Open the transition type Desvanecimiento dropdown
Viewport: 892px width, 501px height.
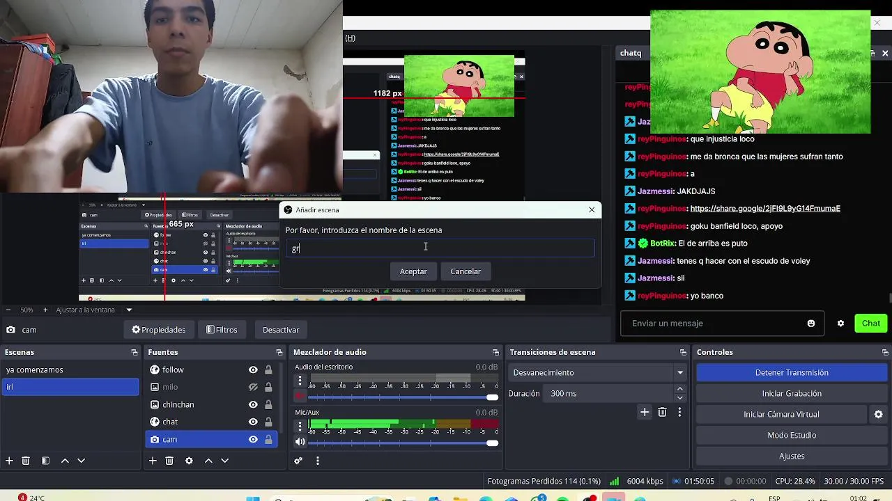[x=597, y=373]
